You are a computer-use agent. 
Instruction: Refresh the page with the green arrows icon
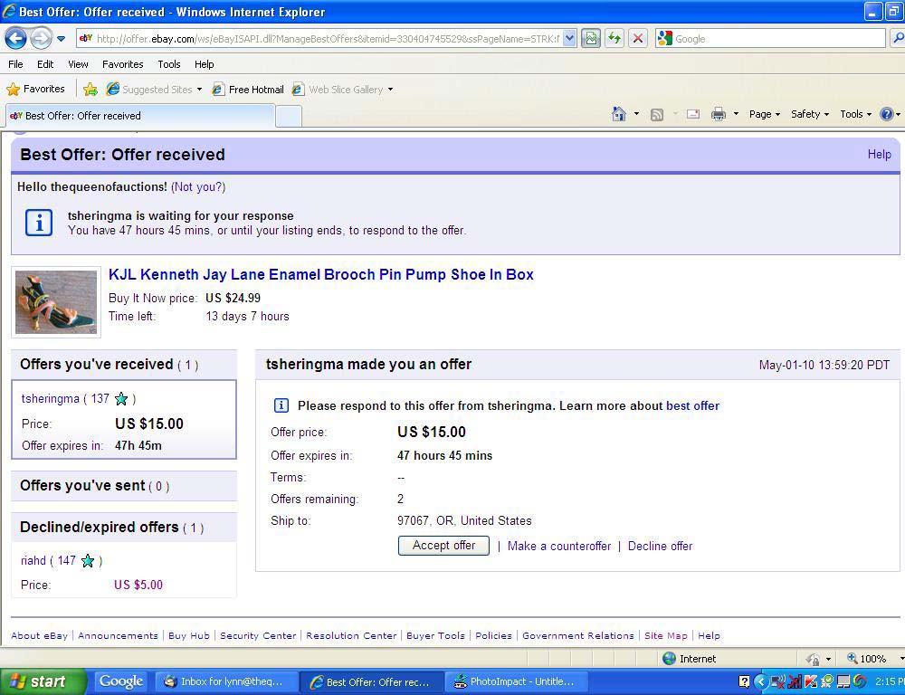pos(614,39)
